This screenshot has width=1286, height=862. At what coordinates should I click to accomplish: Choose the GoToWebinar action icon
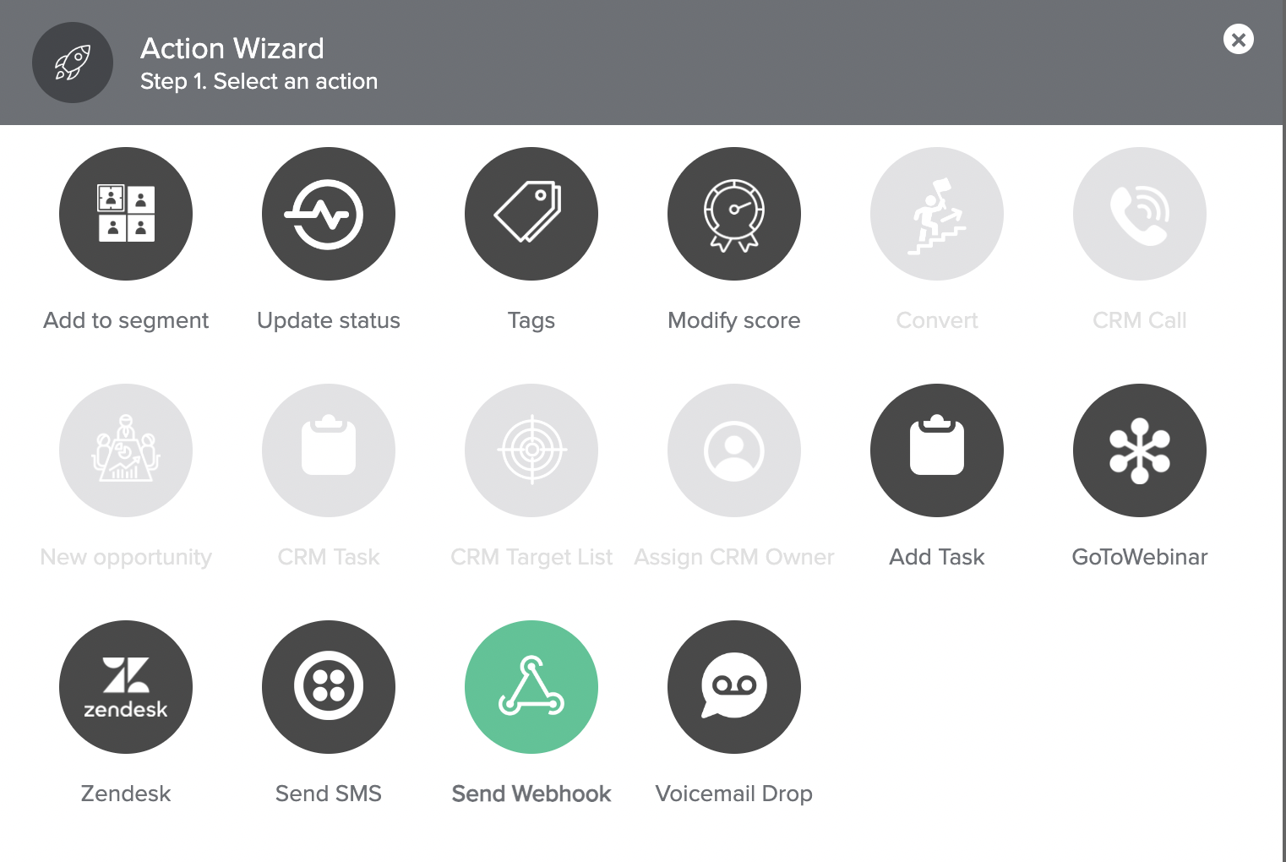click(1140, 450)
